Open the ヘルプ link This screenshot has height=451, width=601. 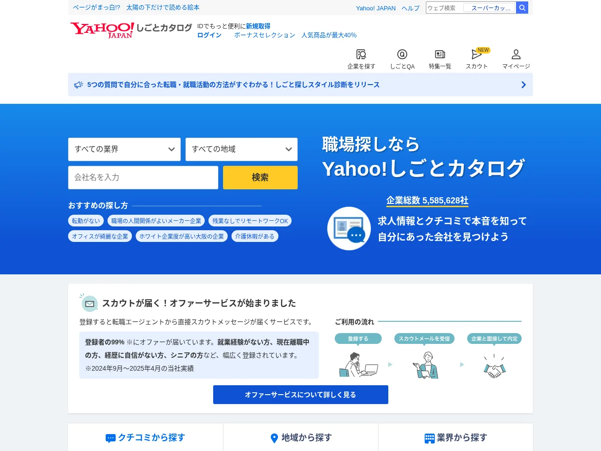pyautogui.click(x=410, y=8)
